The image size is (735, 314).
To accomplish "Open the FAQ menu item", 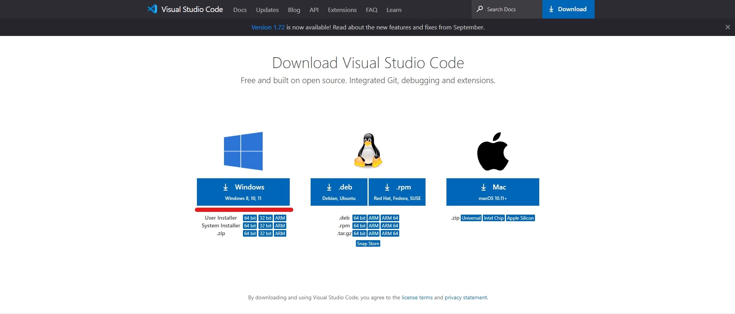I will point(372,10).
